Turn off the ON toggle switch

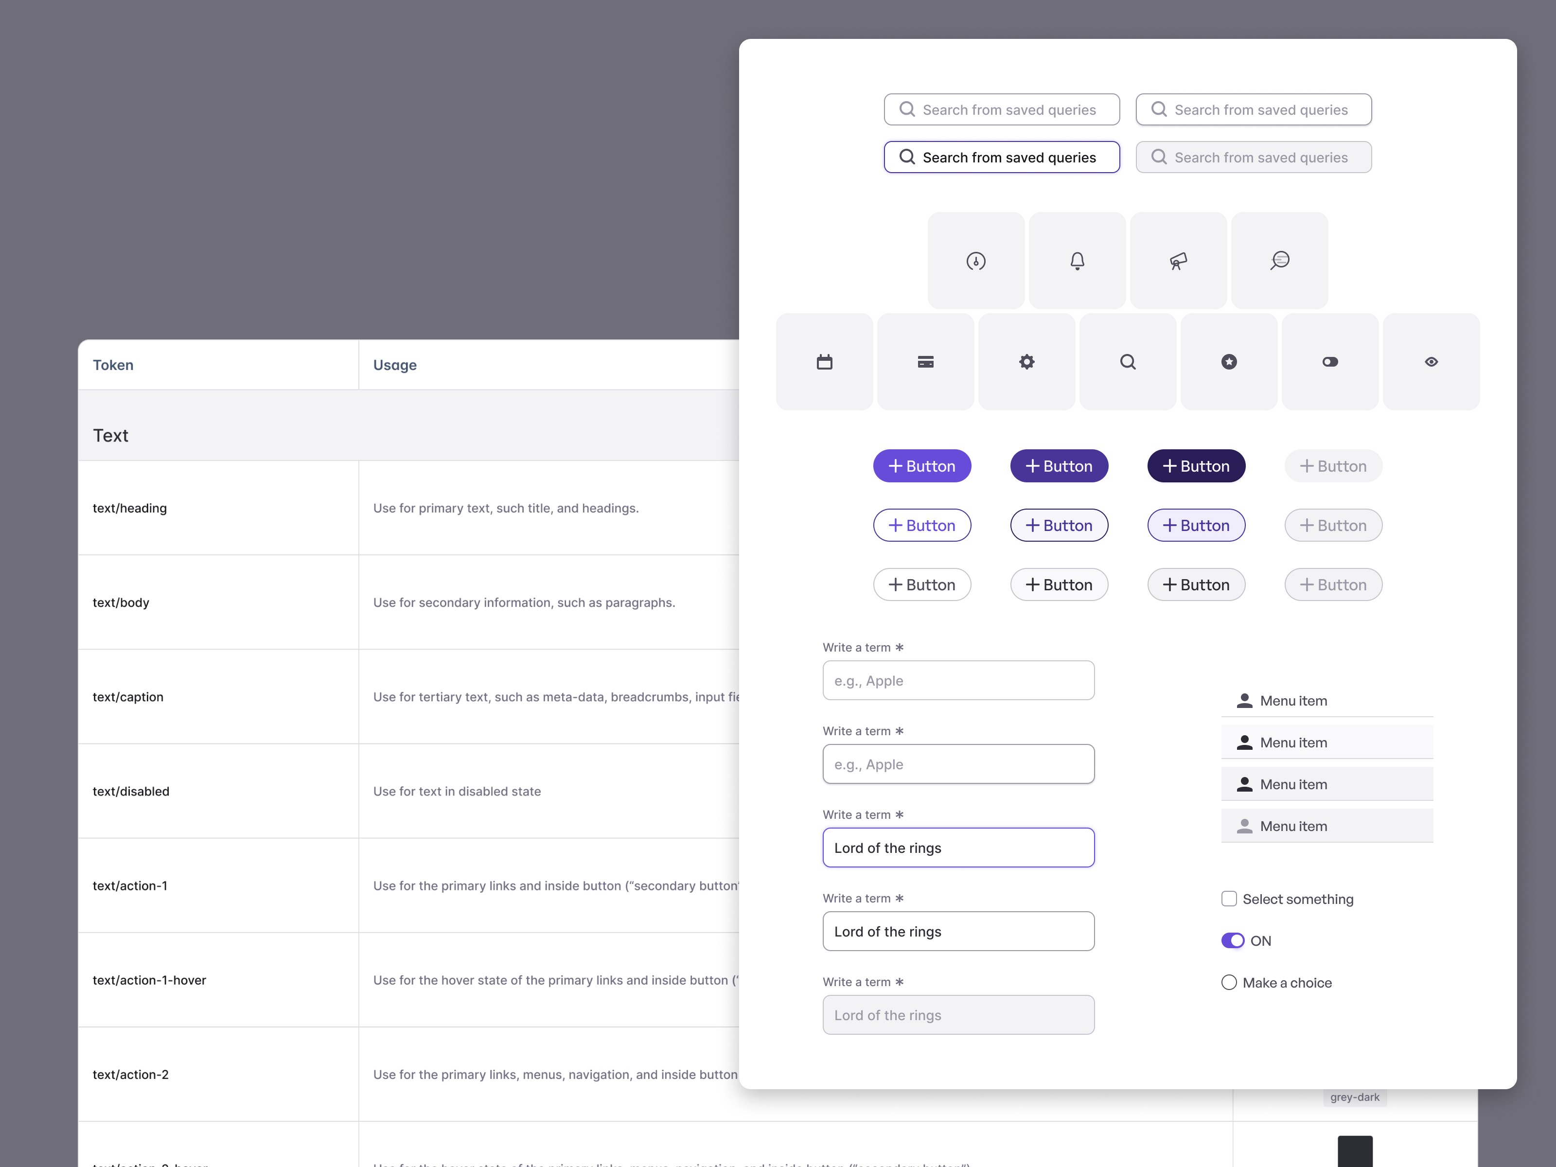(x=1233, y=940)
